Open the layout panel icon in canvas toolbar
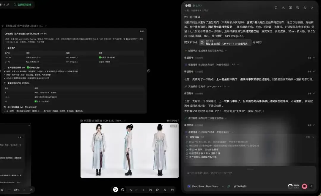This screenshot has width=321, height=196. point(172,190)
